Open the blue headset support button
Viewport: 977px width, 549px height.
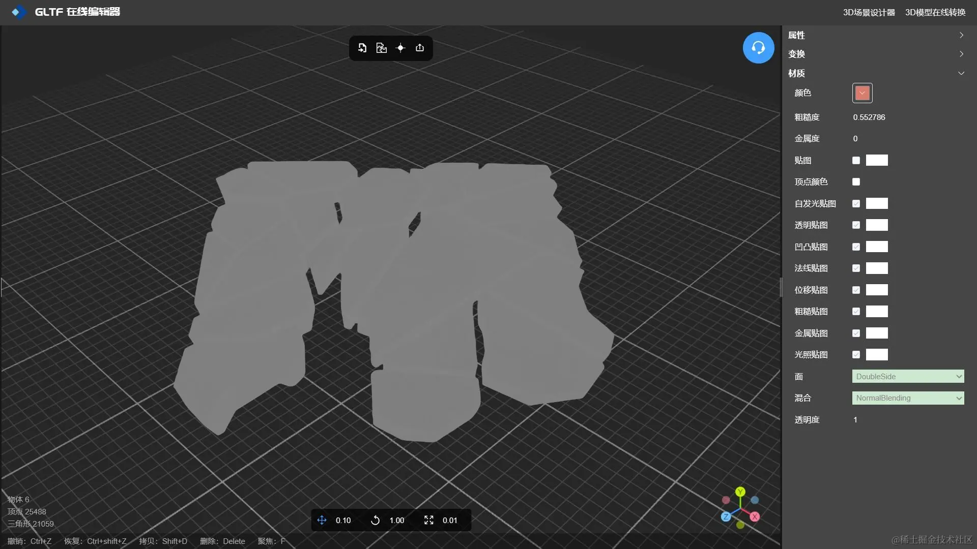pos(758,48)
